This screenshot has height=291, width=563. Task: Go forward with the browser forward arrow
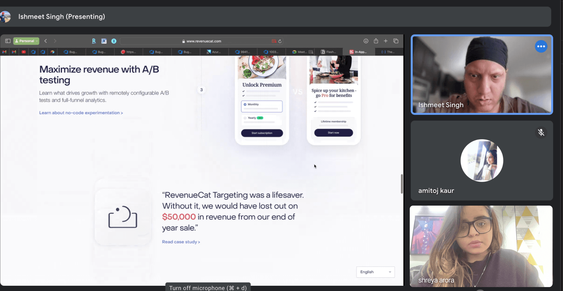click(x=55, y=41)
